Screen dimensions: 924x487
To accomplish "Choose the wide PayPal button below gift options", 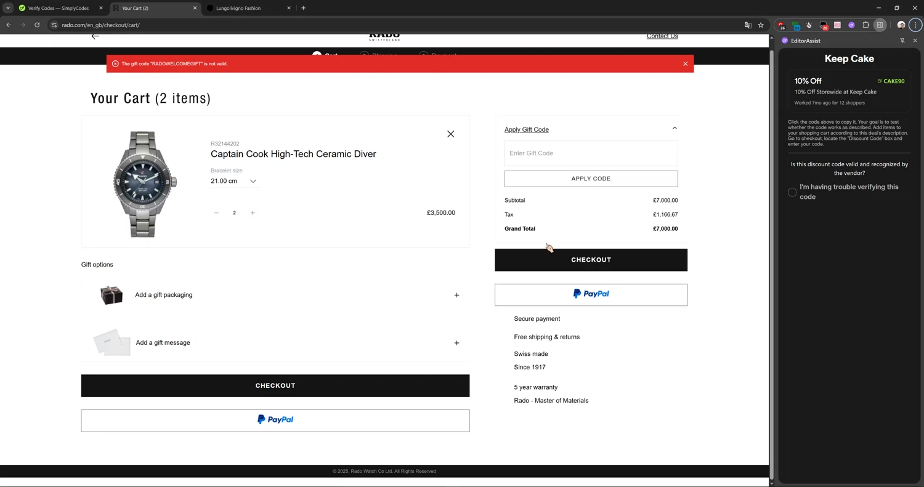I will click(x=275, y=421).
